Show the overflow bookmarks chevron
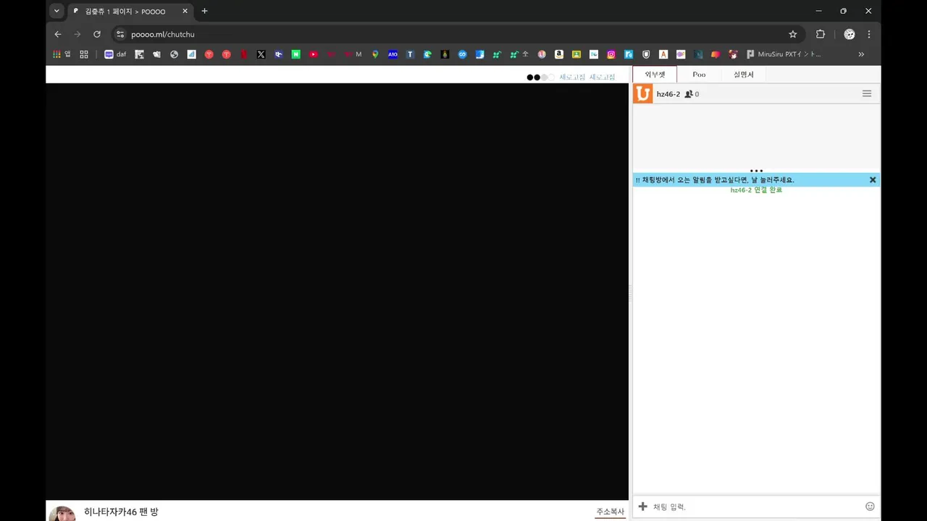The width and height of the screenshot is (927, 521). point(861,54)
